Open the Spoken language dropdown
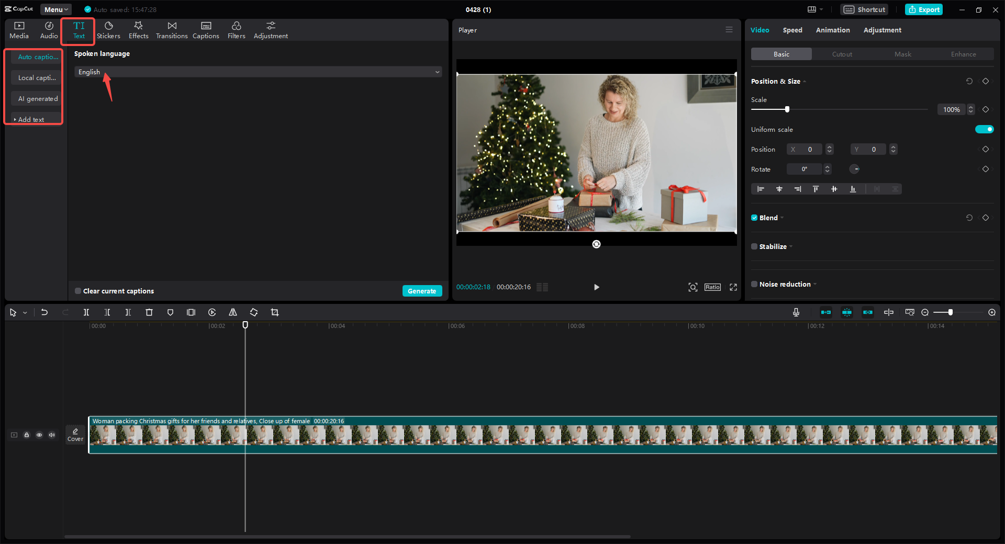1005x544 pixels. click(258, 72)
